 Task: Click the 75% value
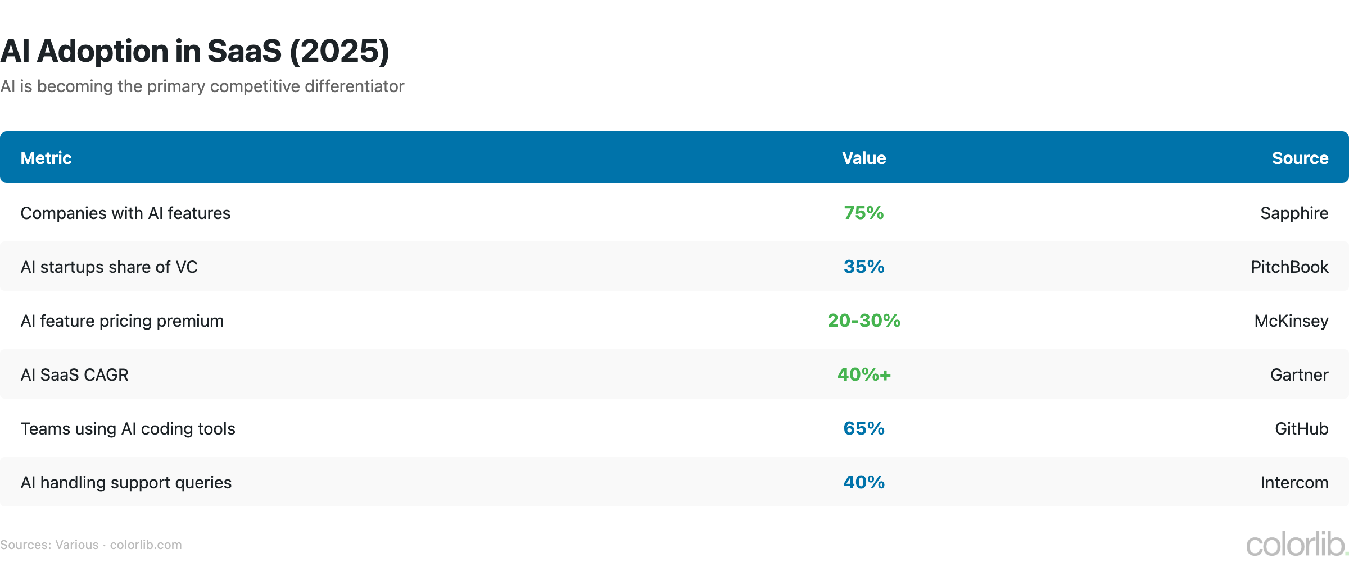(x=864, y=213)
